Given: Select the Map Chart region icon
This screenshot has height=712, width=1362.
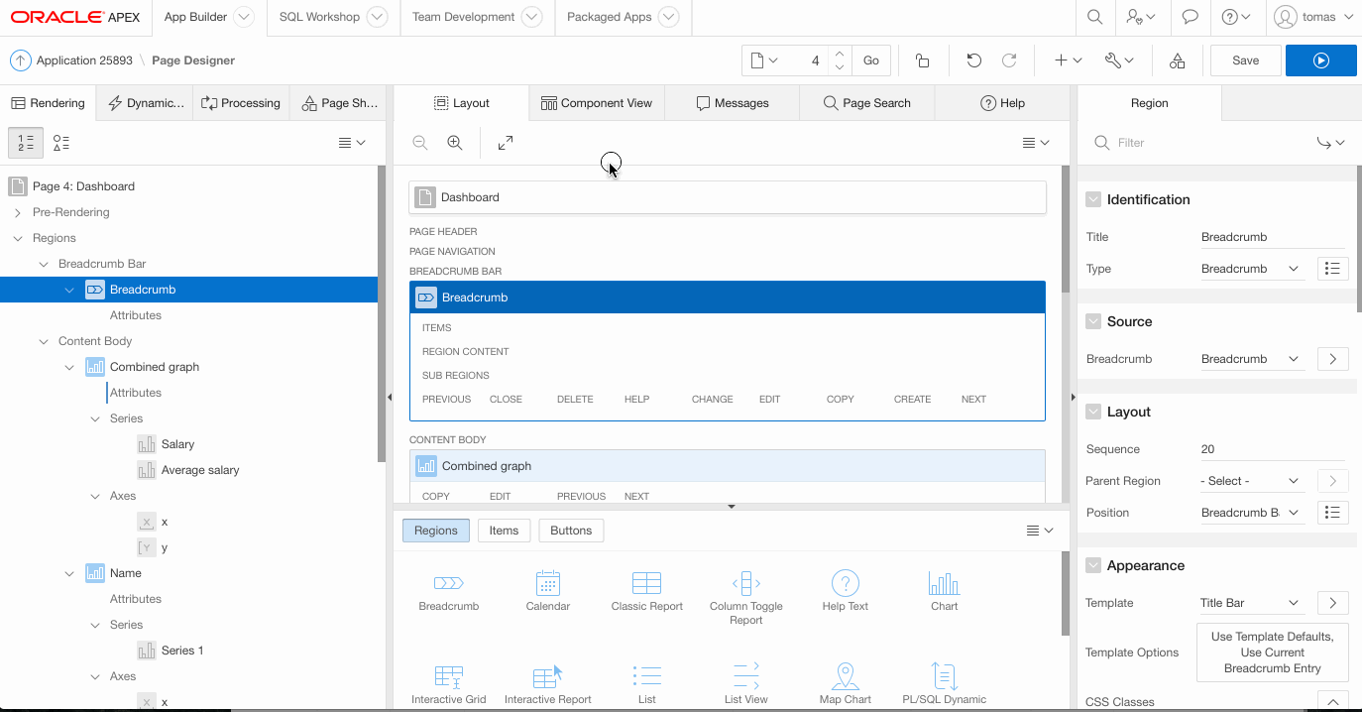Looking at the screenshot, I should 845,676.
